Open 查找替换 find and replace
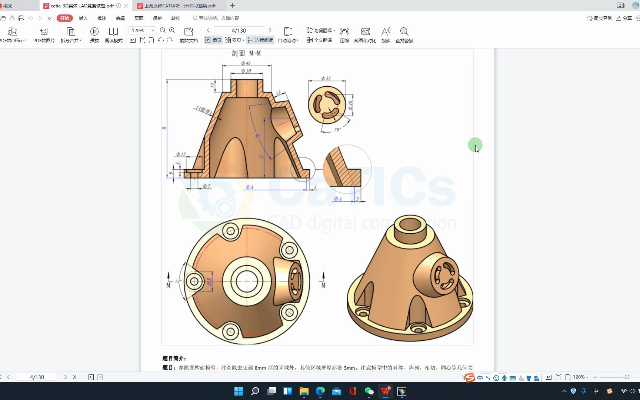Viewport: 640px width, 400px height. [404, 34]
